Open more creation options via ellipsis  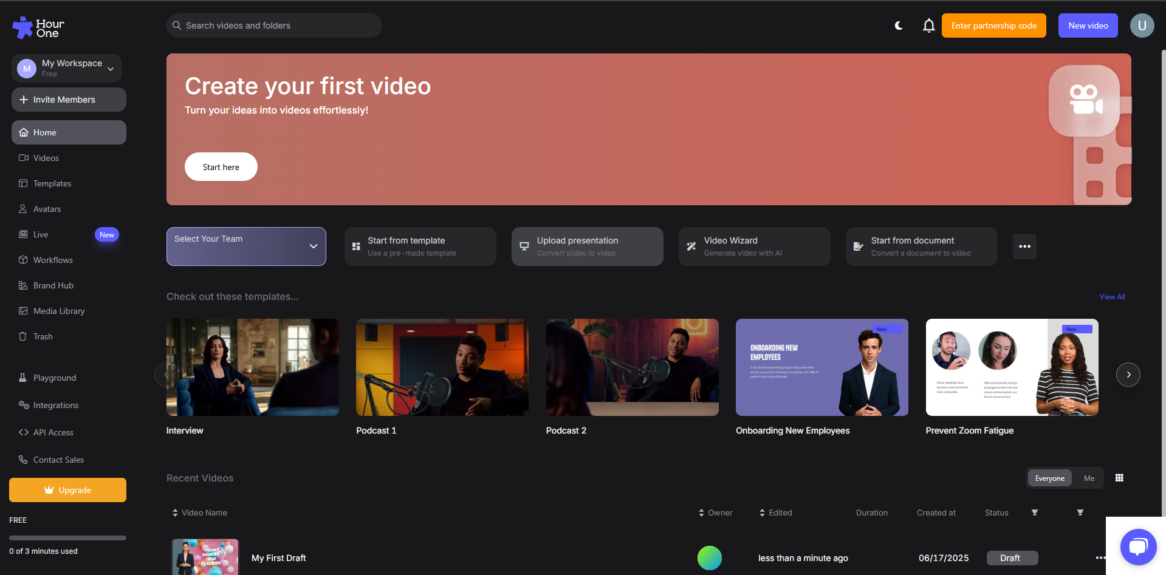1024,247
